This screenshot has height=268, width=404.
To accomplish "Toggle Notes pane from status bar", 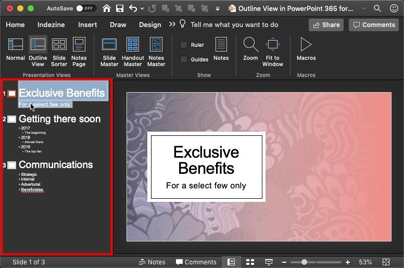I will (x=152, y=262).
